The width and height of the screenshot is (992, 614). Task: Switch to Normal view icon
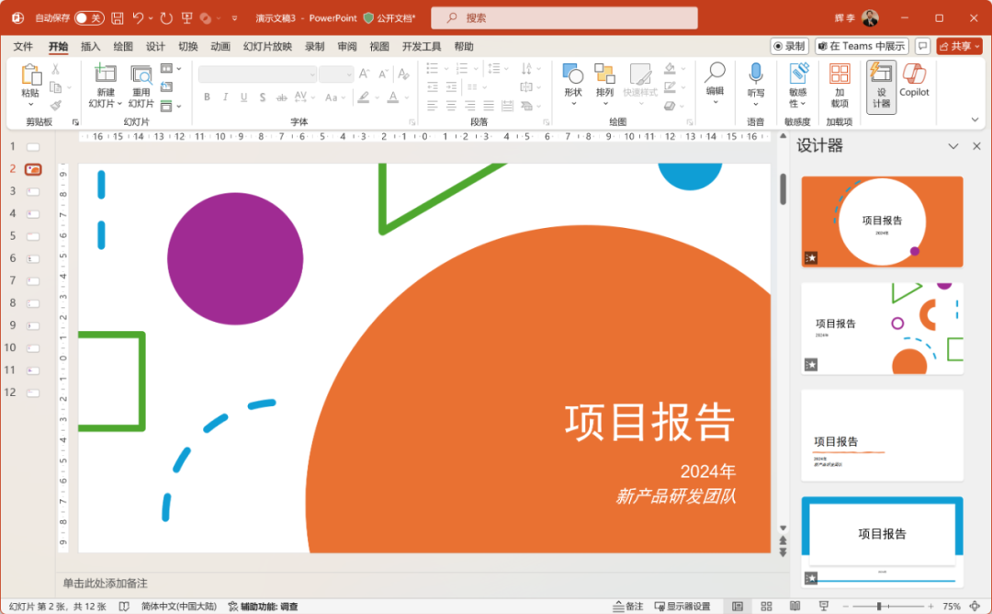coord(738,607)
